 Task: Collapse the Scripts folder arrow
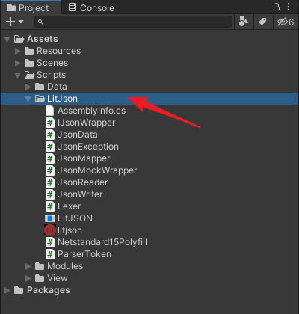coord(18,75)
